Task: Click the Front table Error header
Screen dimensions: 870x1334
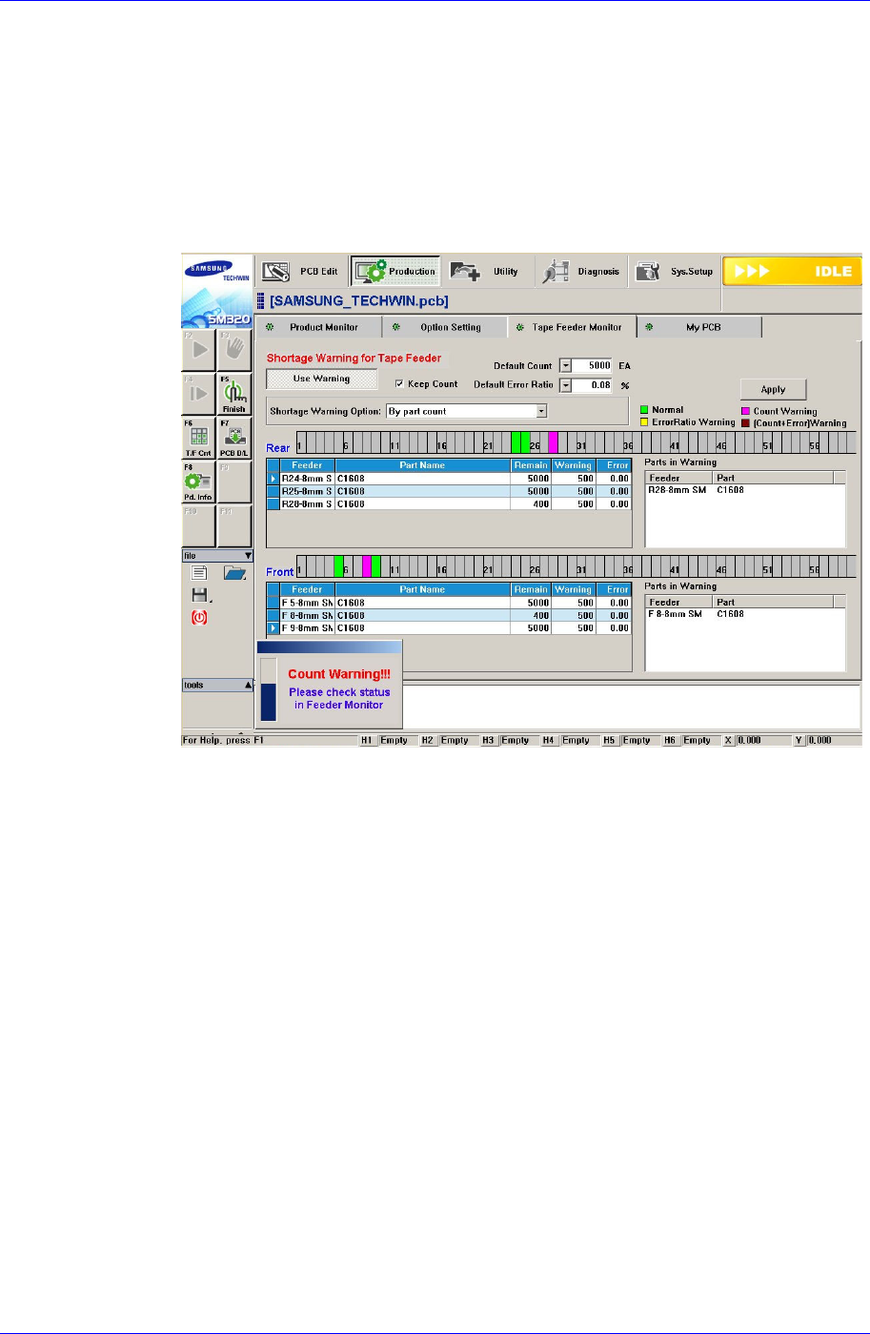Action: (x=614, y=589)
